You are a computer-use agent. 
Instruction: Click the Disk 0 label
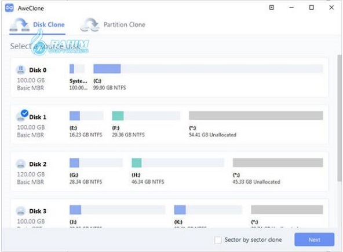click(x=38, y=70)
